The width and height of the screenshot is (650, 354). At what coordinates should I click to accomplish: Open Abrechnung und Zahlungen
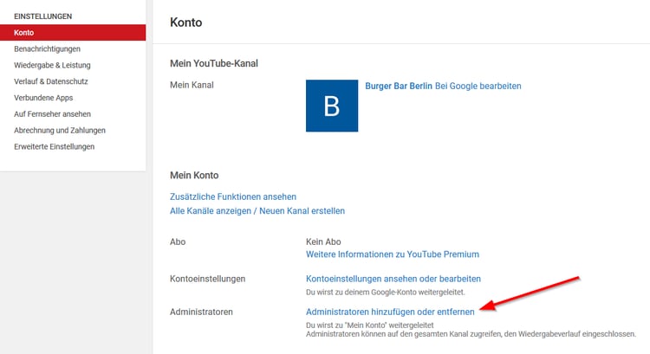coord(60,131)
